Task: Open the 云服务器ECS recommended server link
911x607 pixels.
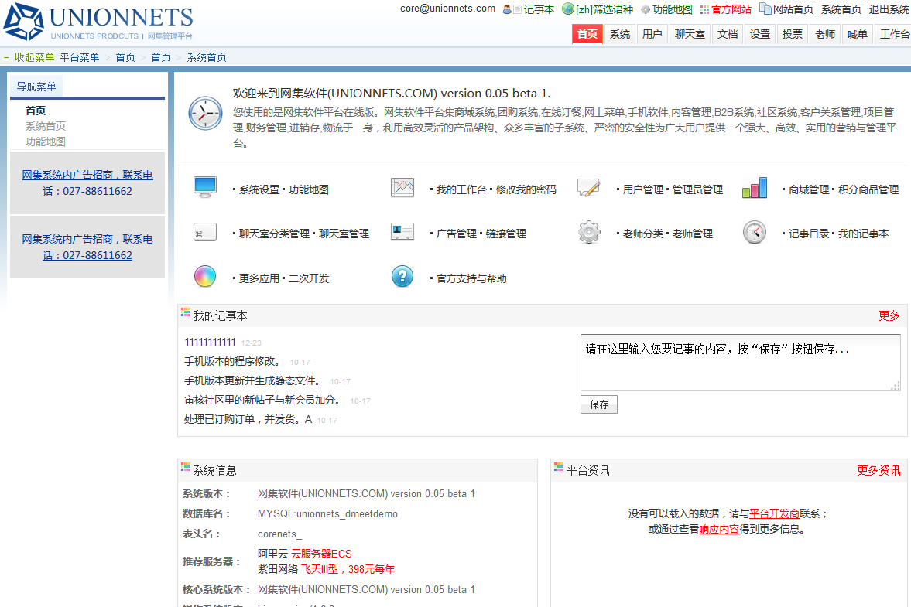Action: pos(321,554)
